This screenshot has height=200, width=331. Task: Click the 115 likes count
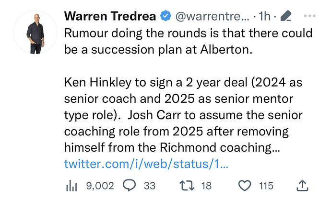266,186
